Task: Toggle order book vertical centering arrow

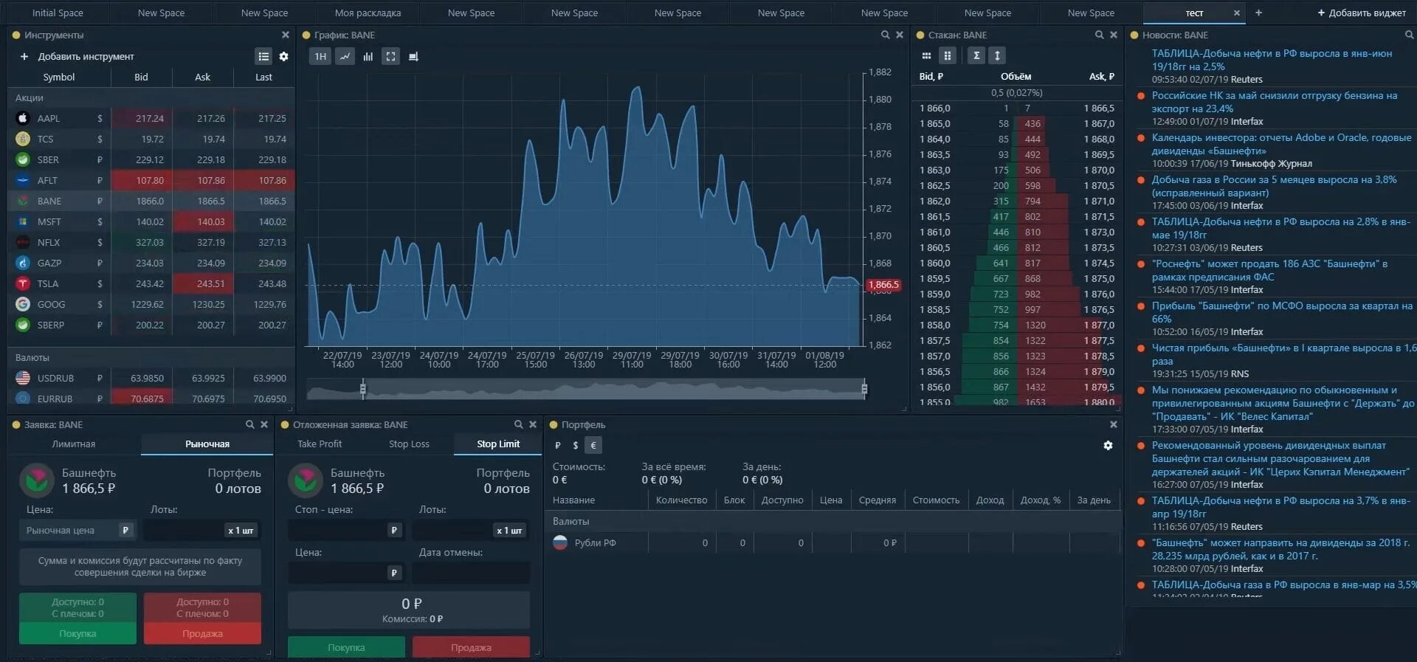Action: point(997,55)
